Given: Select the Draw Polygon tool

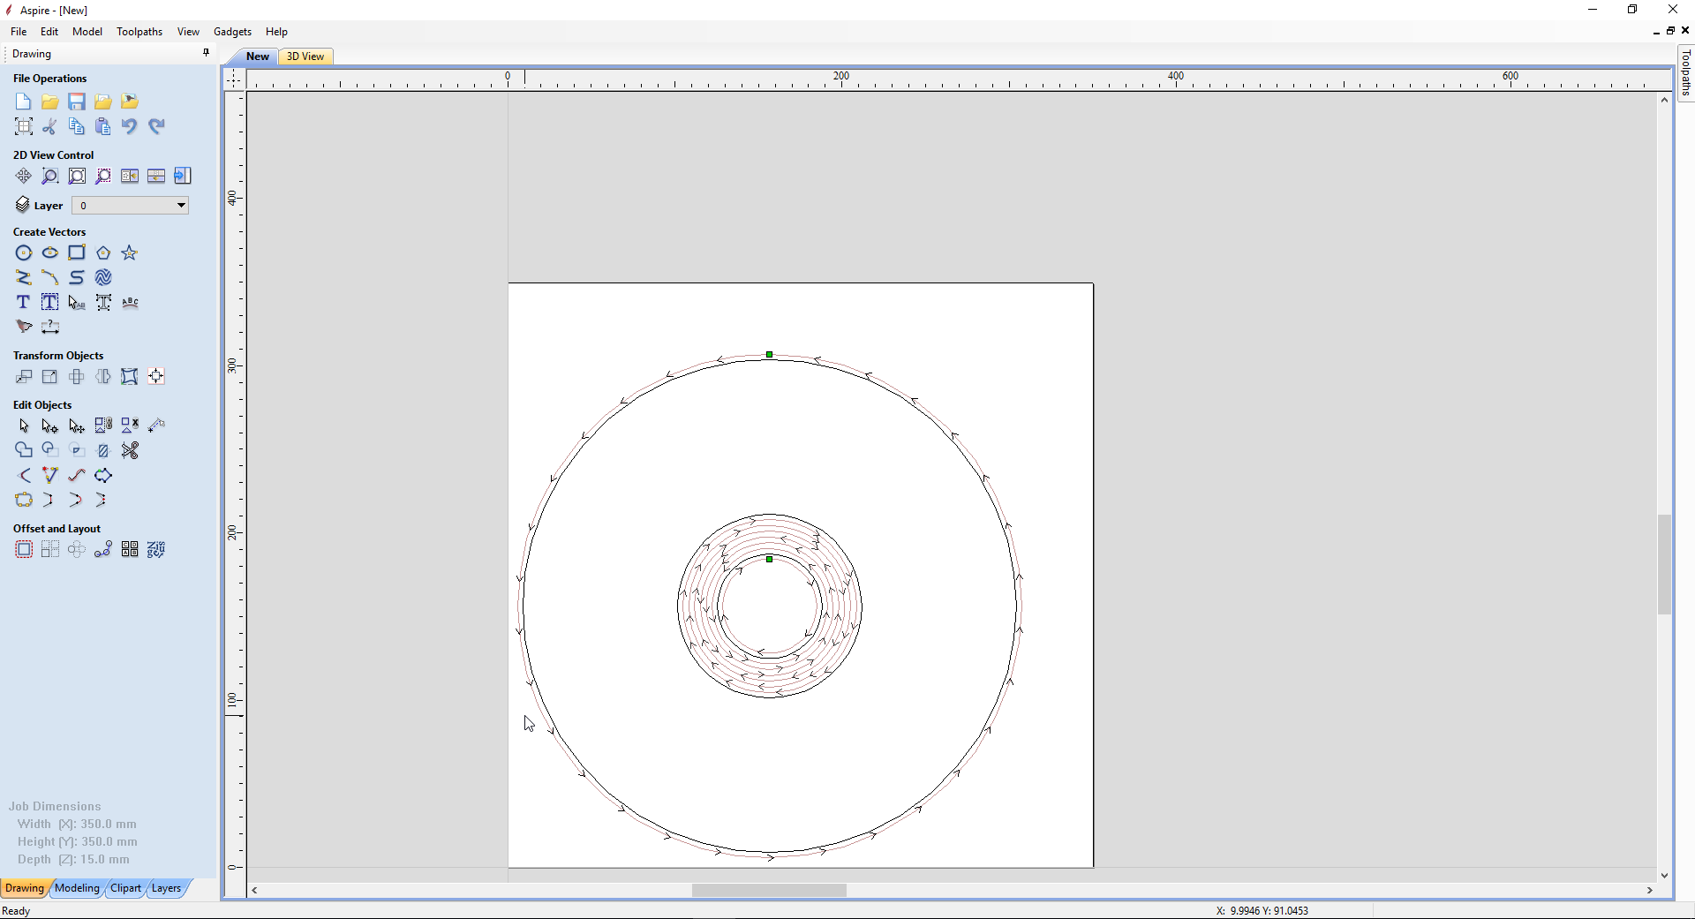Looking at the screenshot, I should [103, 252].
